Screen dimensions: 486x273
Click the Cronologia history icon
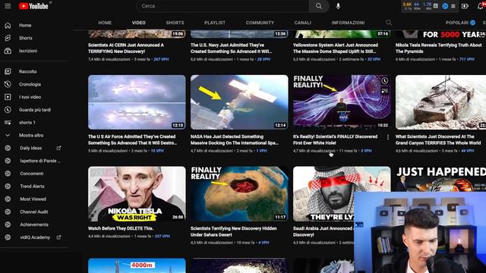pos(8,84)
